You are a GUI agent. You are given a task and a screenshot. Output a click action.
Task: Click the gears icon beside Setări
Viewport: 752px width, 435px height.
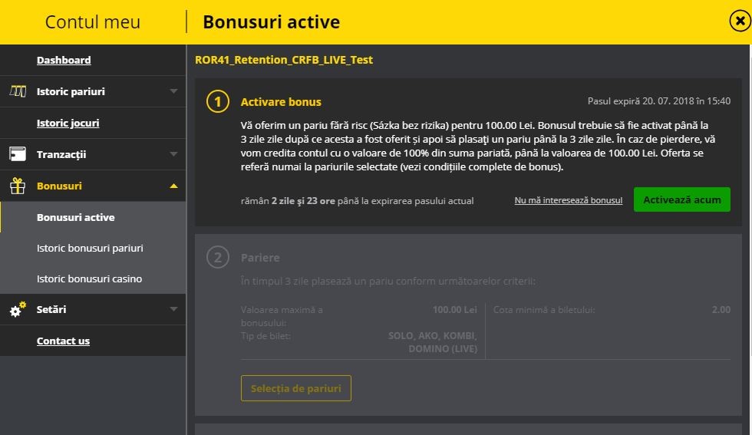pyautogui.click(x=18, y=310)
